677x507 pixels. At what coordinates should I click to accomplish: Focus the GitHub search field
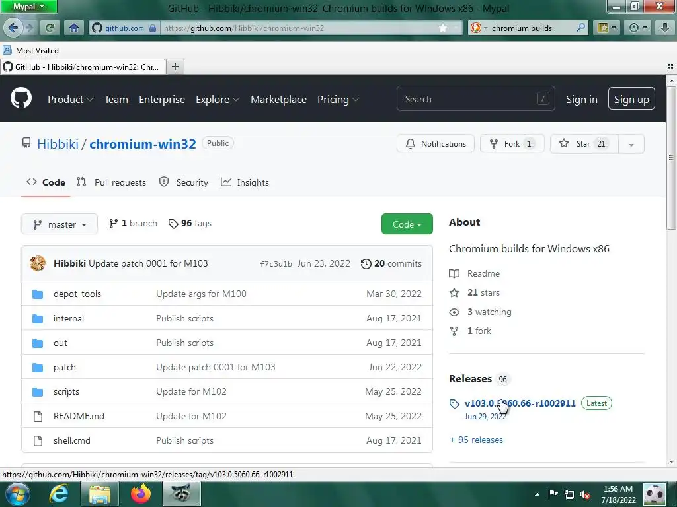pyautogui.click(x=476, y=99)
